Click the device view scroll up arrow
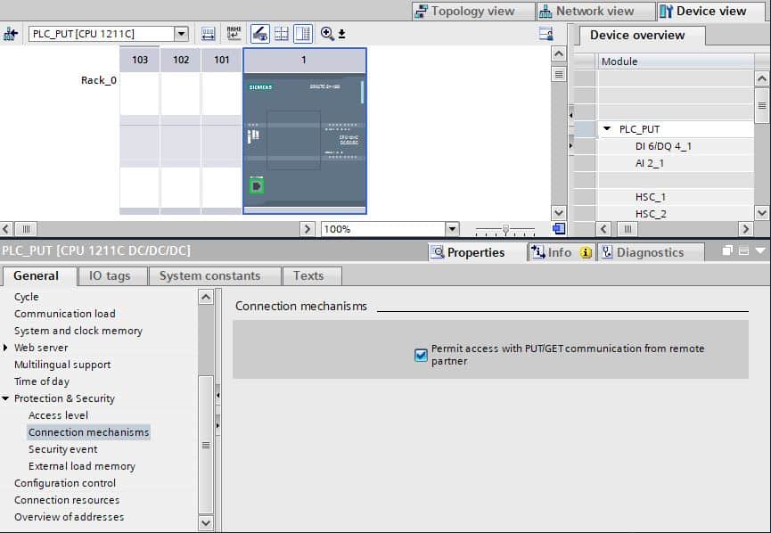 point(559,53)
